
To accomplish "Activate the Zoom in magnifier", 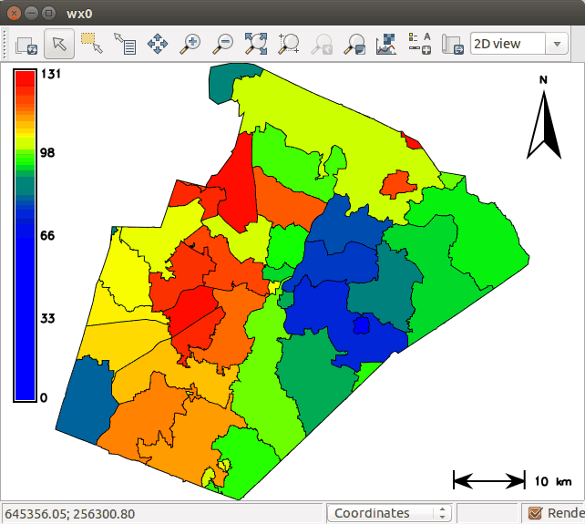I will point(190,43).
